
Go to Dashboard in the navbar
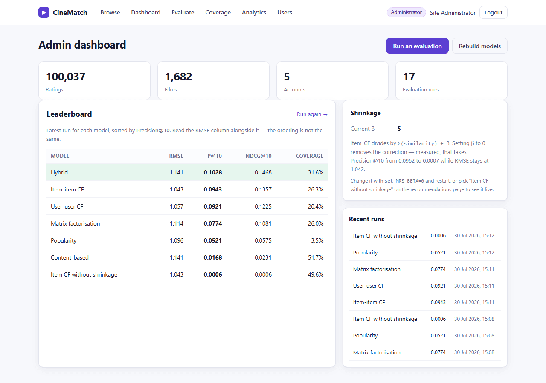(146, 12)
